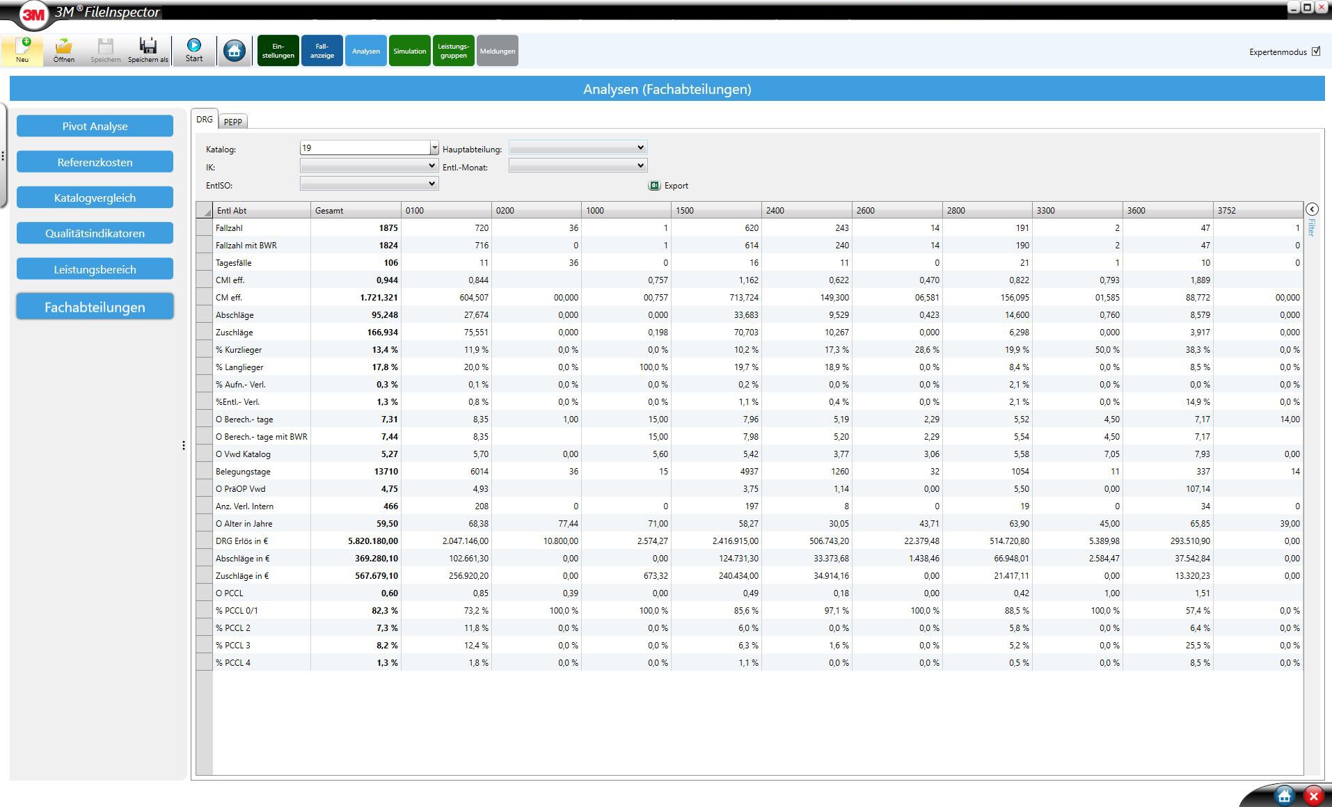Click the 3M logo icon

(33, 15)
